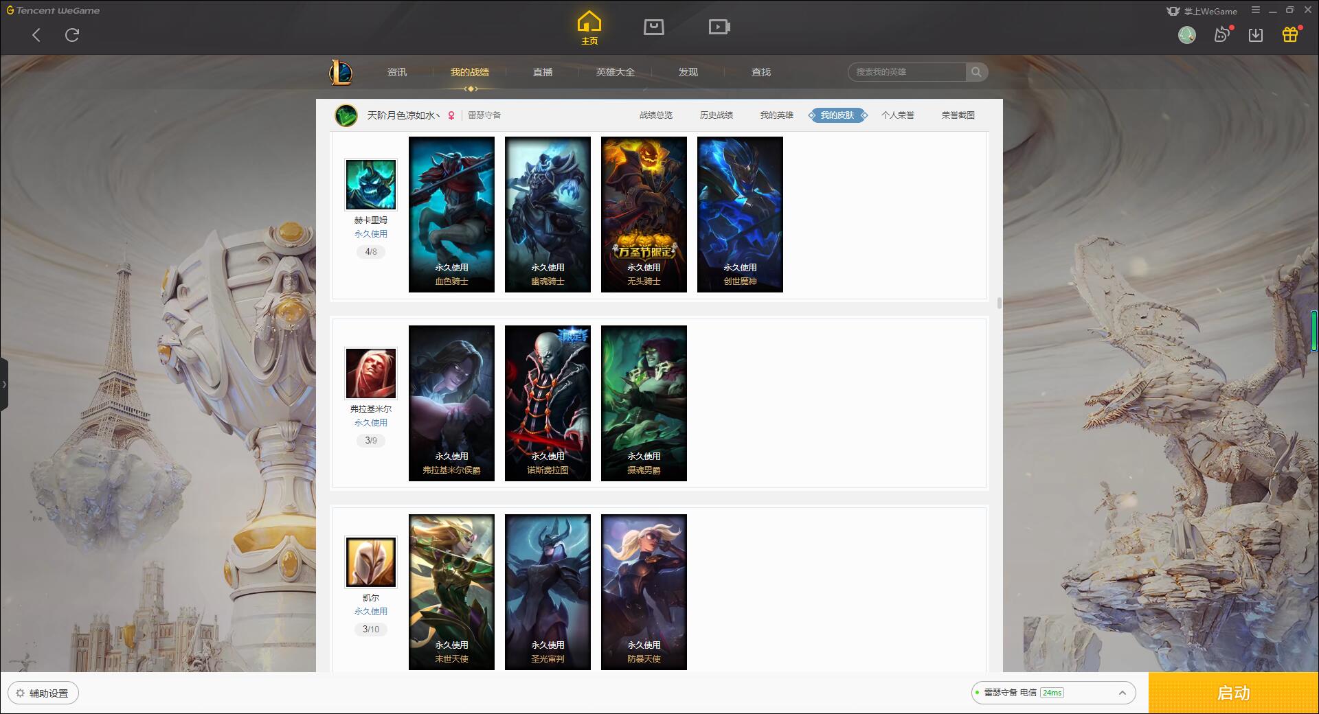Open the 资讯 navigation tab
This screenshot has height=714, width=1319.
(x=397, y=72)
